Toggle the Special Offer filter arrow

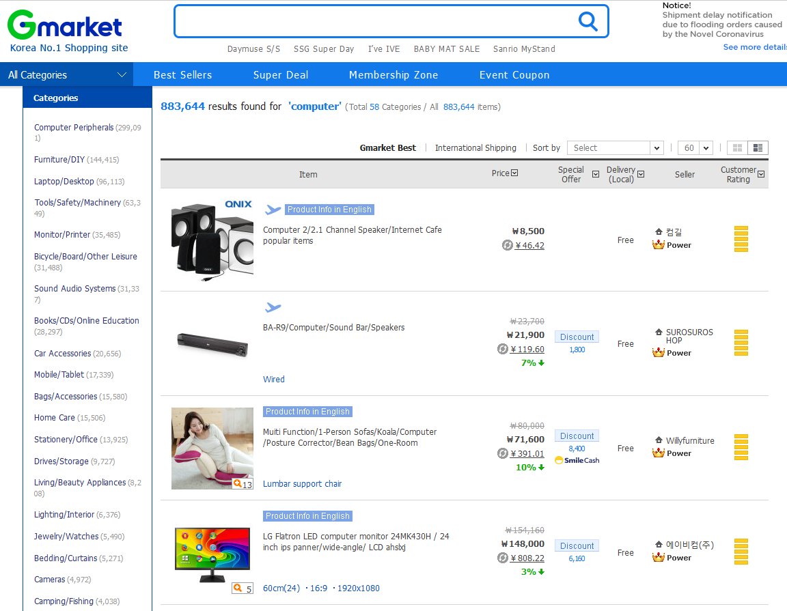pyautogui.click(x=595, y=175)
